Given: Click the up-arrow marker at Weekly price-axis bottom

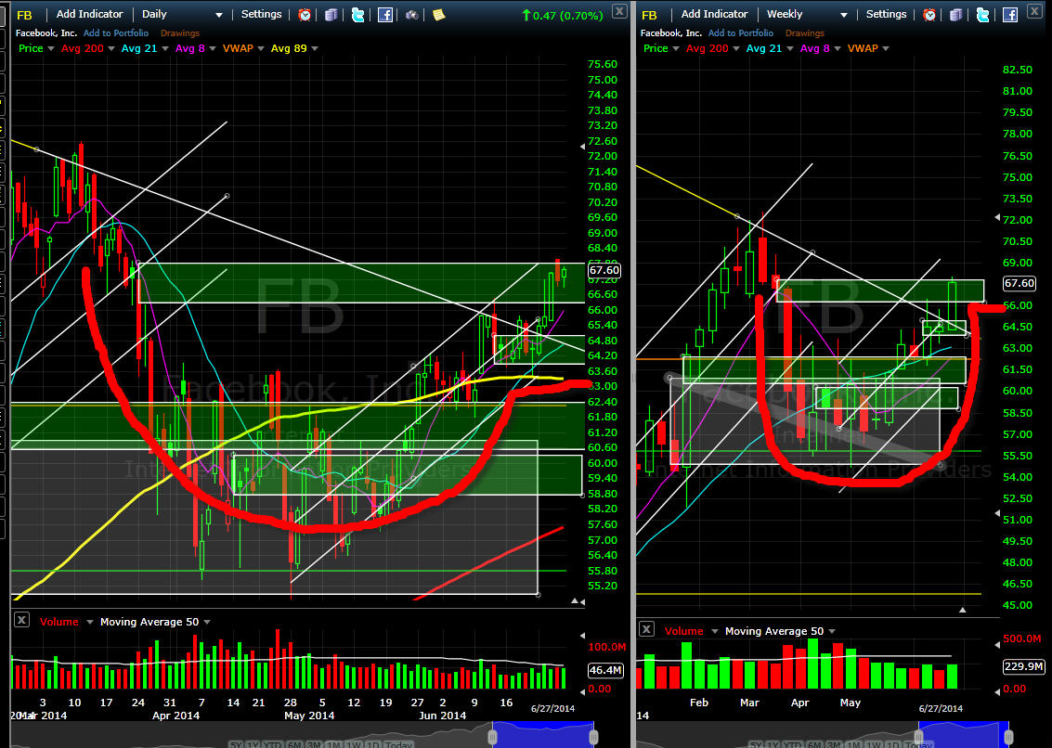Looking at the screenshot, I should click(962, 610).
